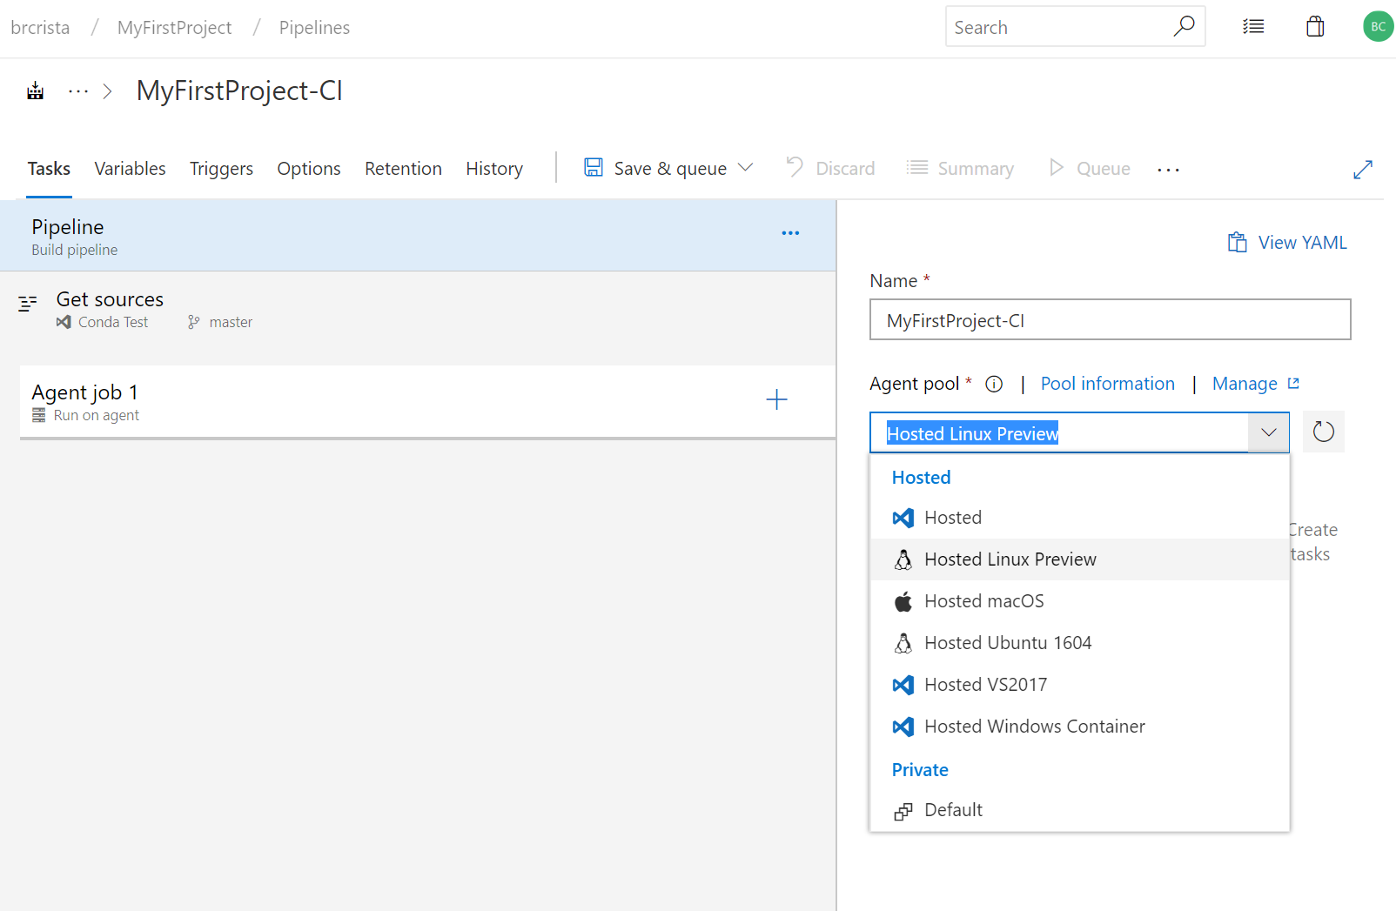Open the marketplace shopping bag icon
1396x911 pixels.
click(1315, 26)
